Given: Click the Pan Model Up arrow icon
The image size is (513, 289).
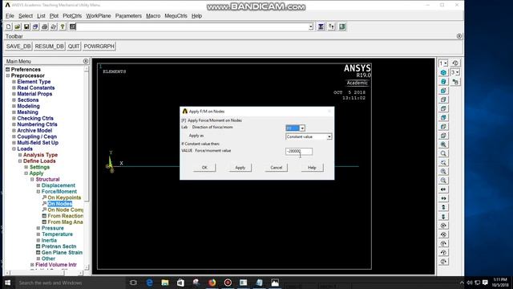Looking at the screenshot, I should point(443,207).
